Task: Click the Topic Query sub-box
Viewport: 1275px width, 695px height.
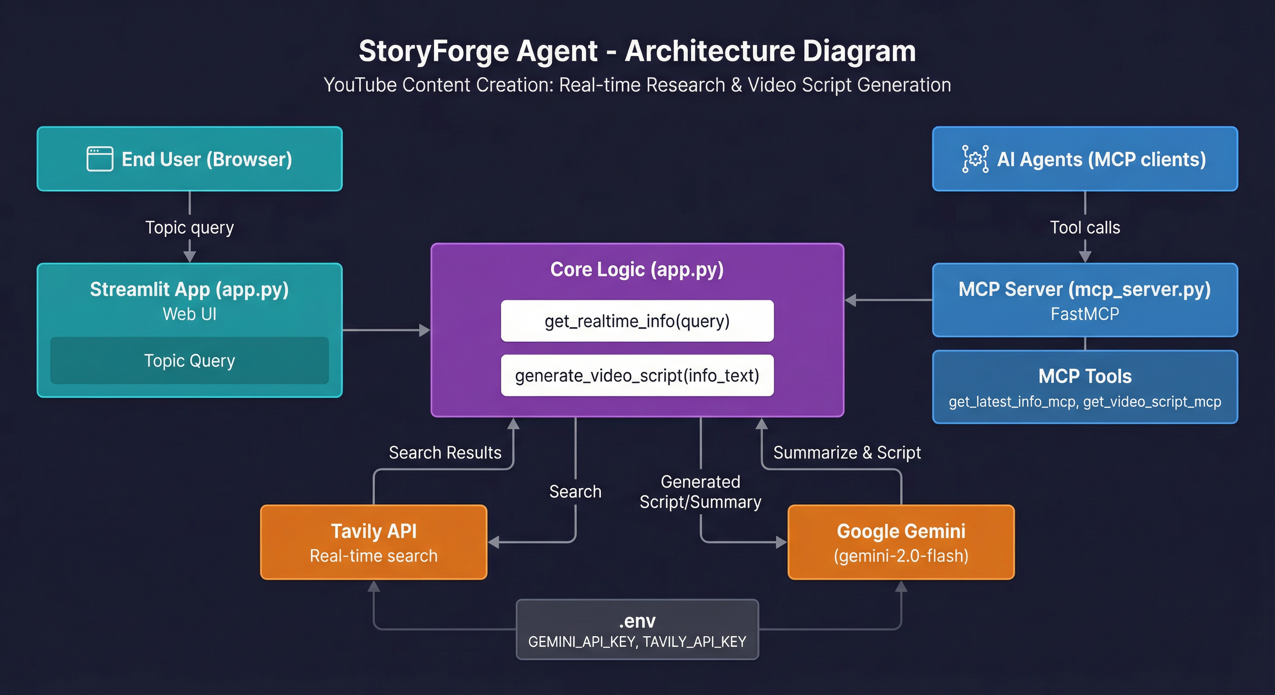Action: point(189,361)
